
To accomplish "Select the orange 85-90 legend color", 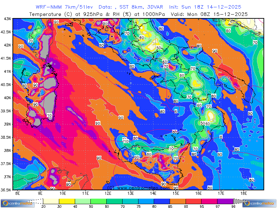I will click(x=178, y=201).
